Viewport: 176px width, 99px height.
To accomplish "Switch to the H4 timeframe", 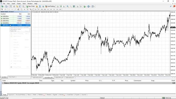I will [x=51, y=9].
